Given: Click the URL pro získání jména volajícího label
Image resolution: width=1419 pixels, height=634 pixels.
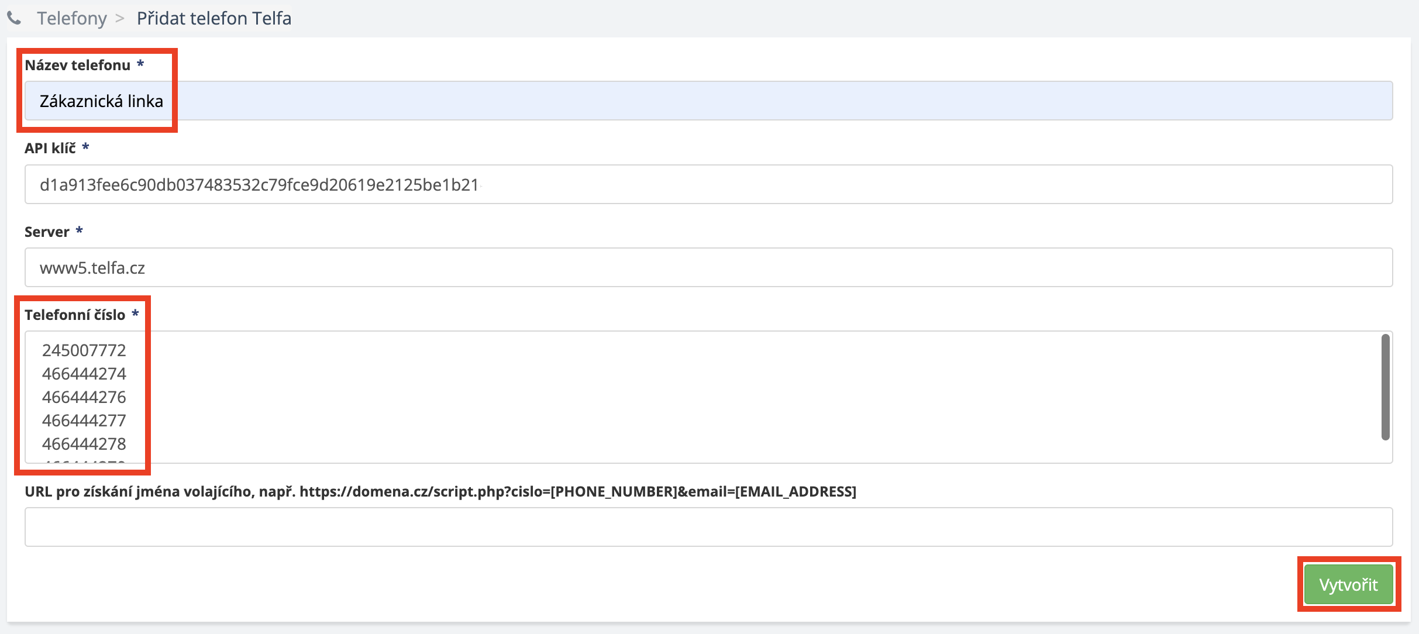Looking at the screenshot, I should 440,492.
